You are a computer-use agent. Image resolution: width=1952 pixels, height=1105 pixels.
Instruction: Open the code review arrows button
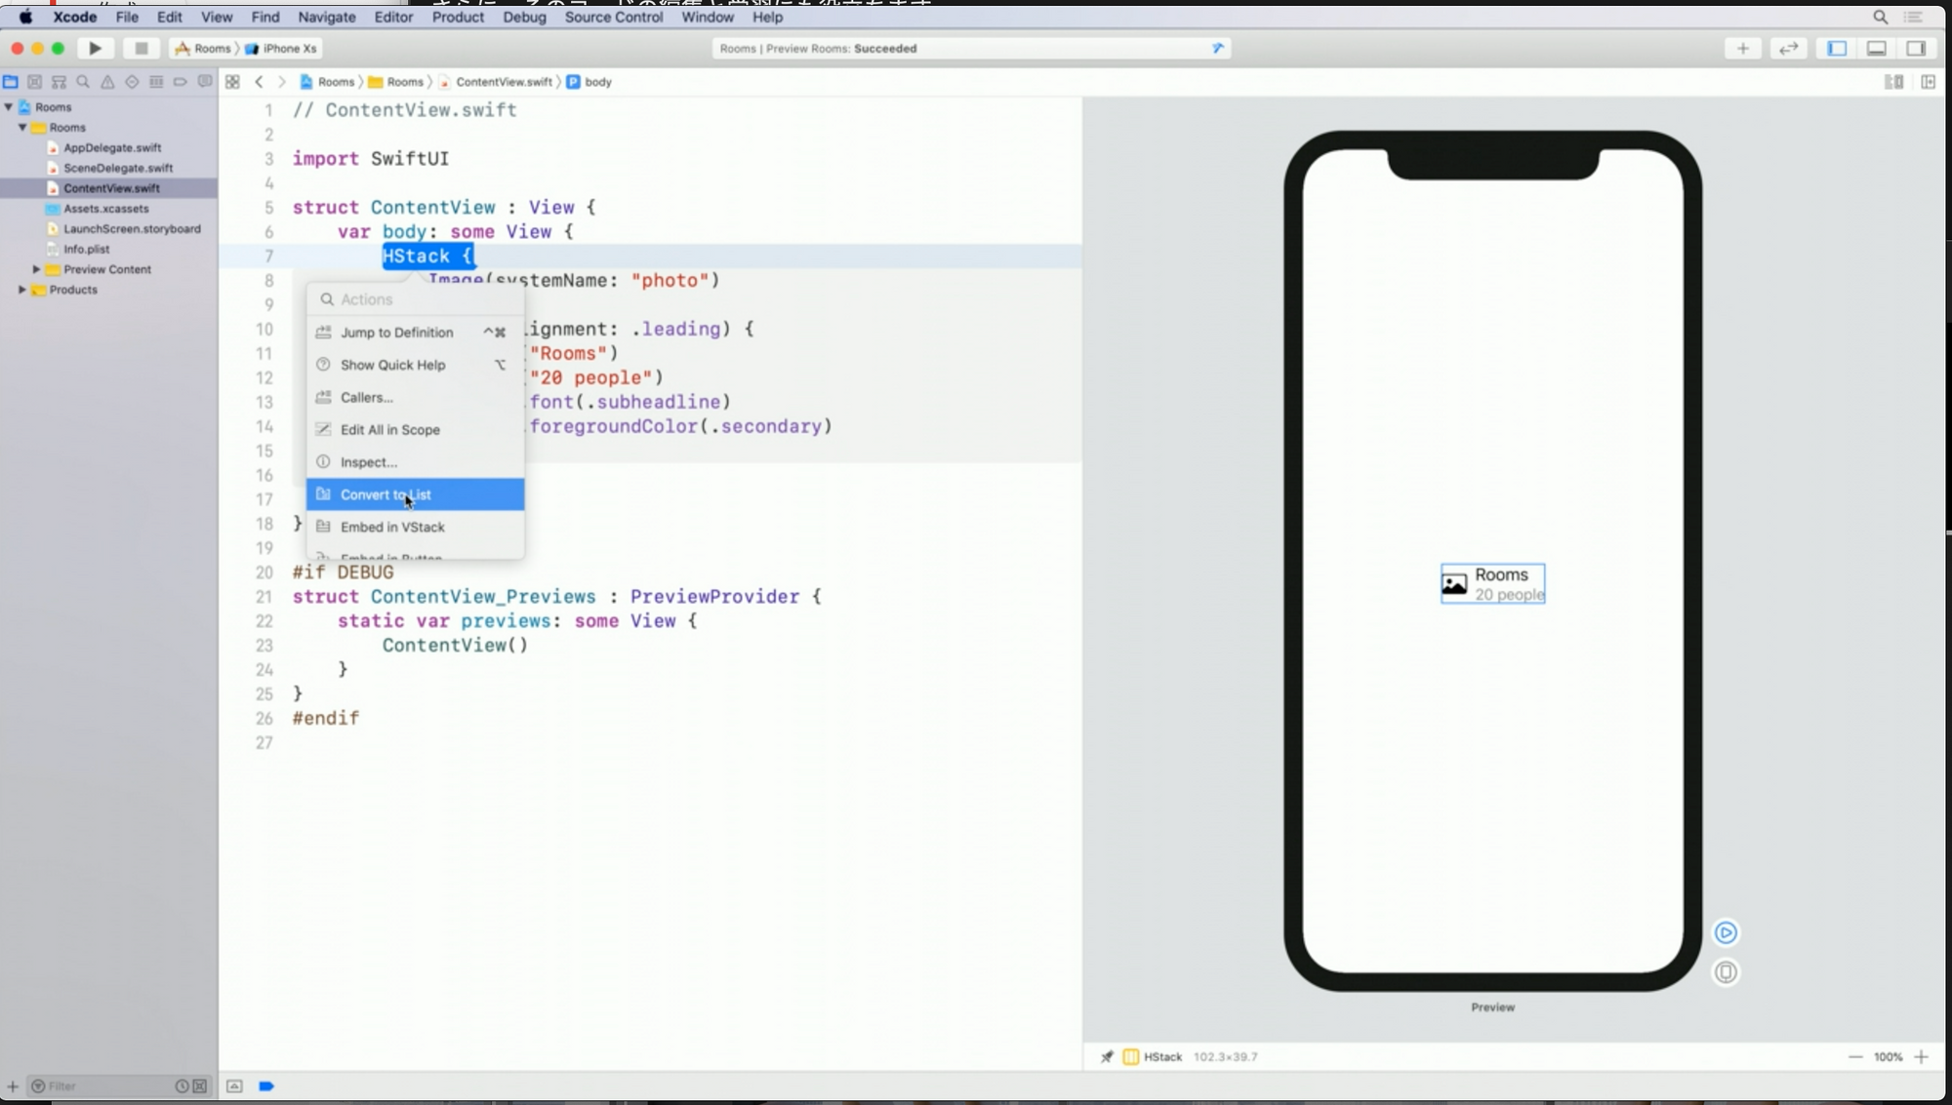(x=1788, y=48)
